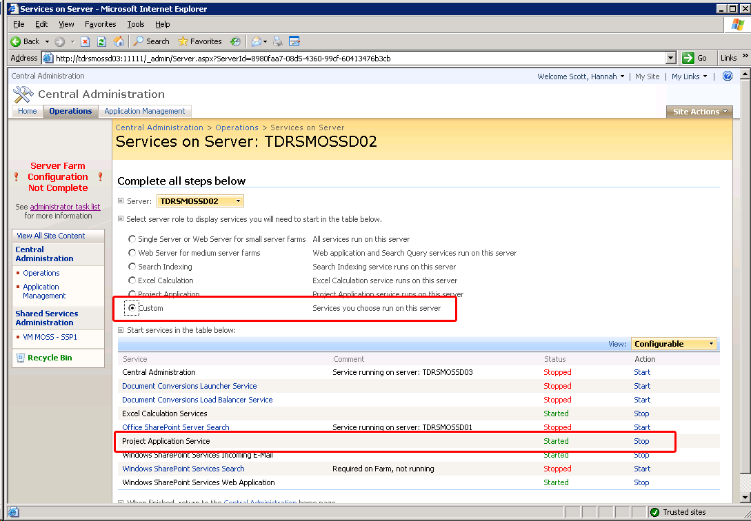This screenshot has height=521, width=751.
Task: Expand the My Links dropdown
Action: pos(689,76)
